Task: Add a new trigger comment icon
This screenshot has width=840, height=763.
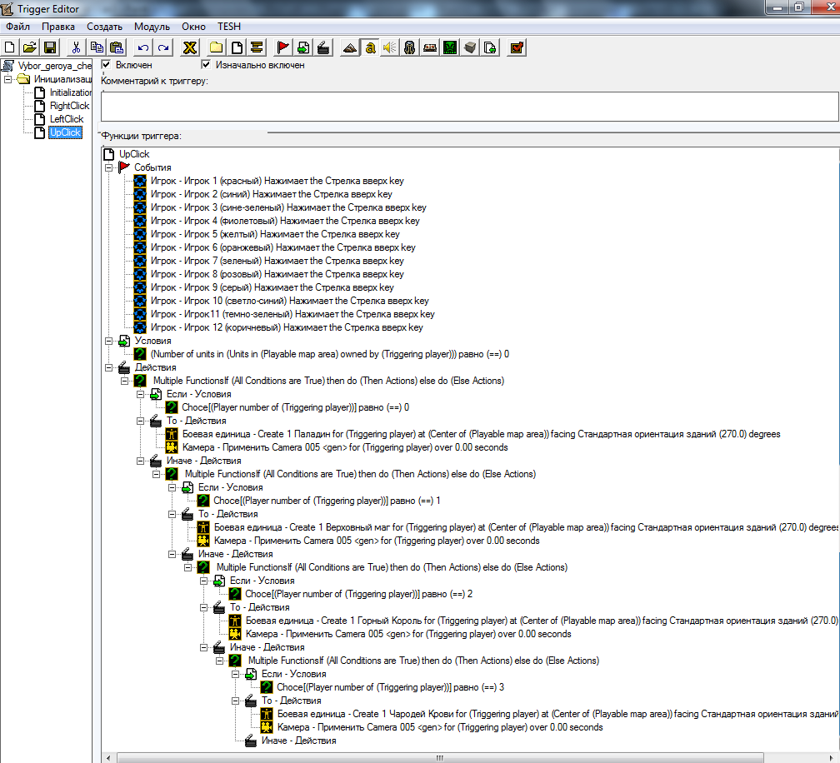Action: click(257, 47)
